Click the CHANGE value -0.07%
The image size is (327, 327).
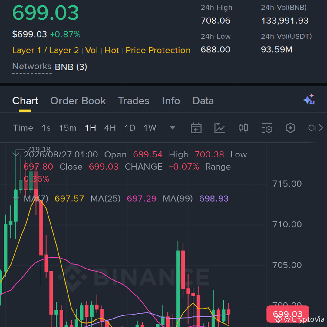pyautogui.click(x=184, y=167)
